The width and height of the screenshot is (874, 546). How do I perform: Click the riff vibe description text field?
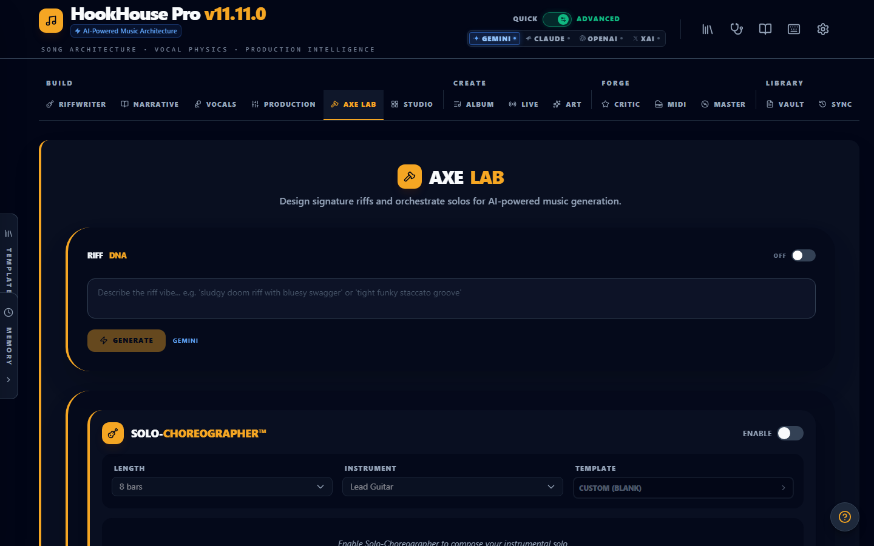[452, 298]
